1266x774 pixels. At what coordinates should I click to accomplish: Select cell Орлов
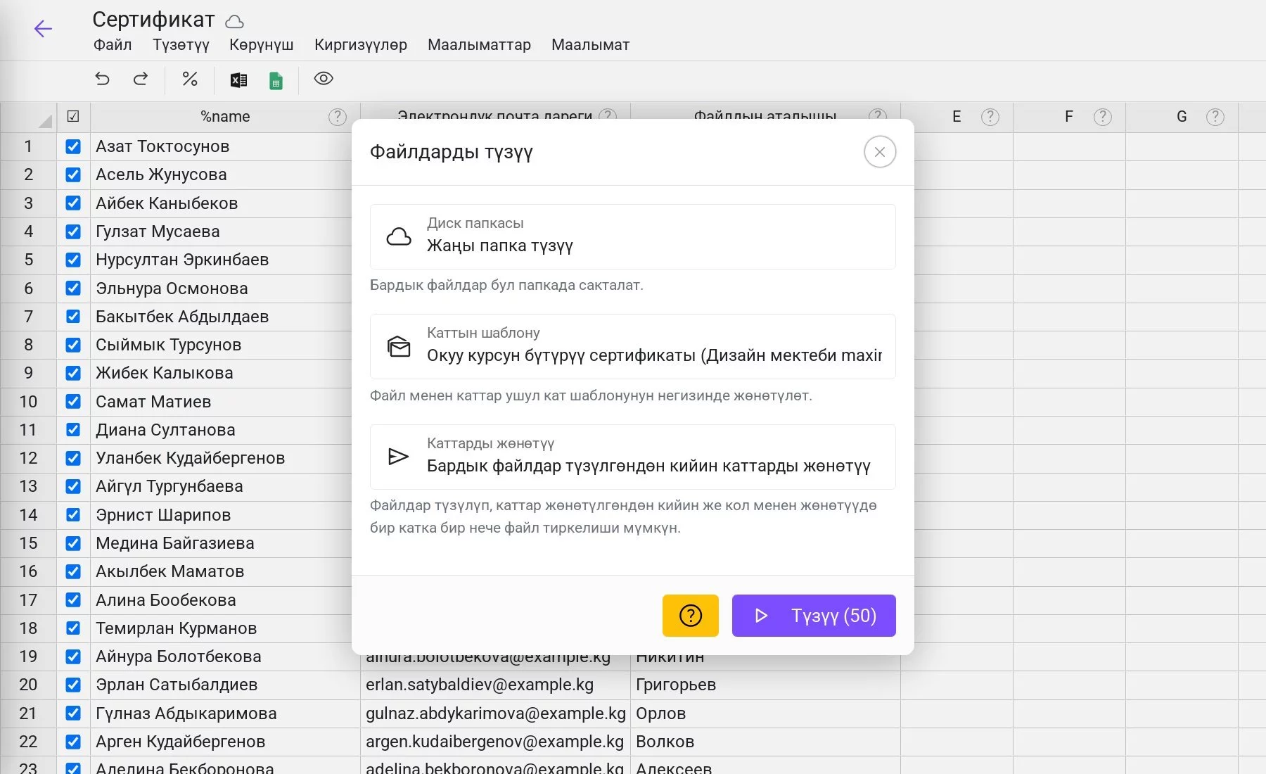[x=765, y=713]
